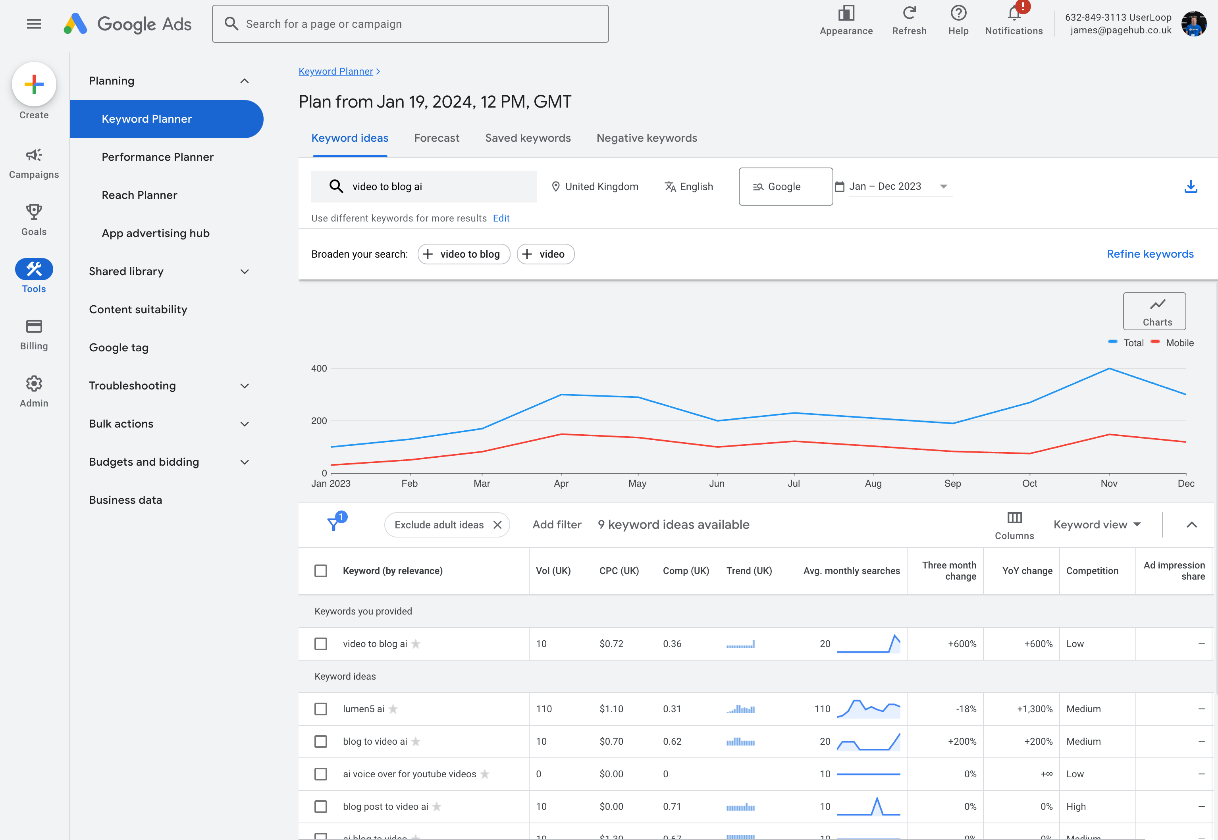Check the 'video to blog ai' row

click(320, 643)
